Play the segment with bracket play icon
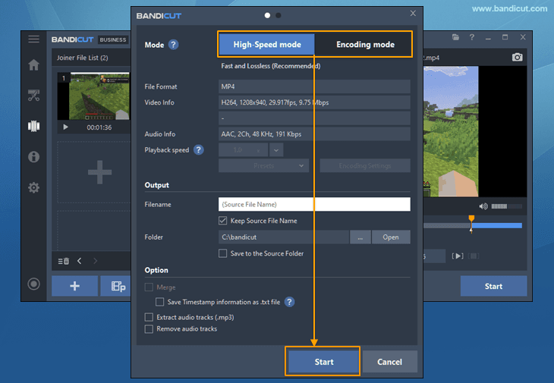 coord(458,256)
